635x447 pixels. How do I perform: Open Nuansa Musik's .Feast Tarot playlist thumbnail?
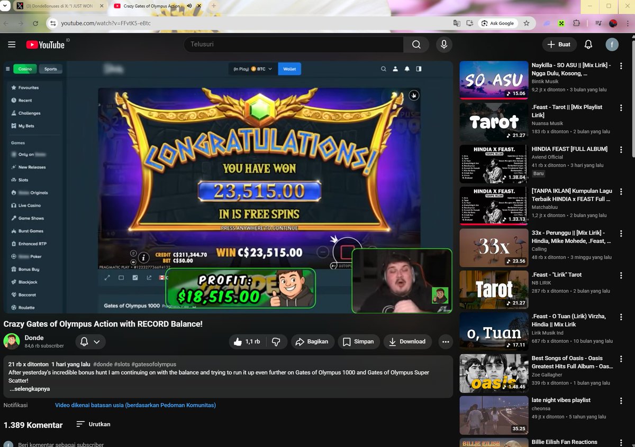pyautogui.click(x=493, y=122)
